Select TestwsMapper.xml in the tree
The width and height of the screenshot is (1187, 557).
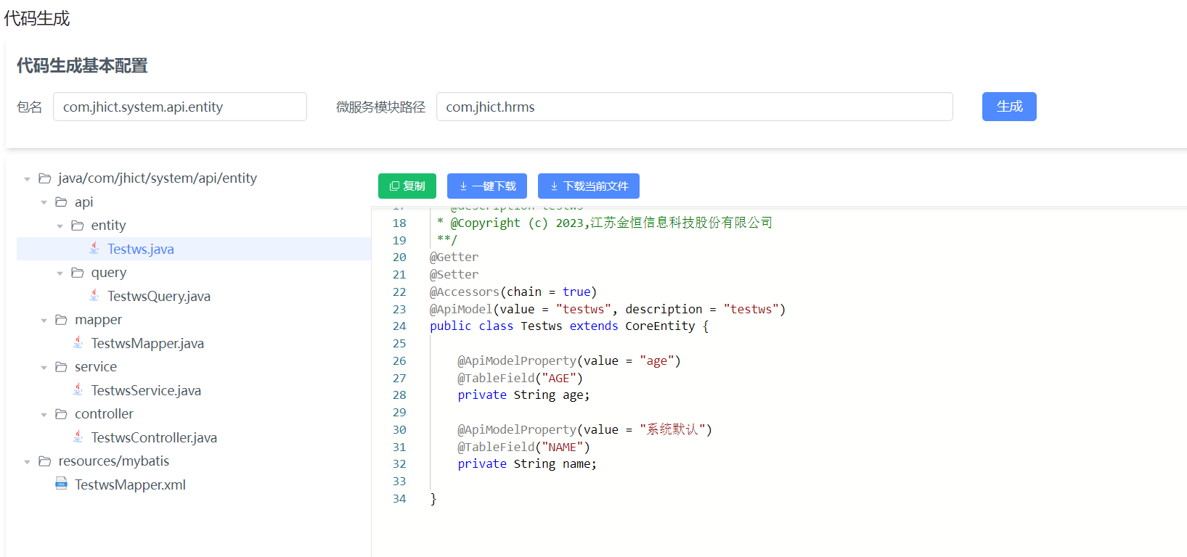pos(131,484)
